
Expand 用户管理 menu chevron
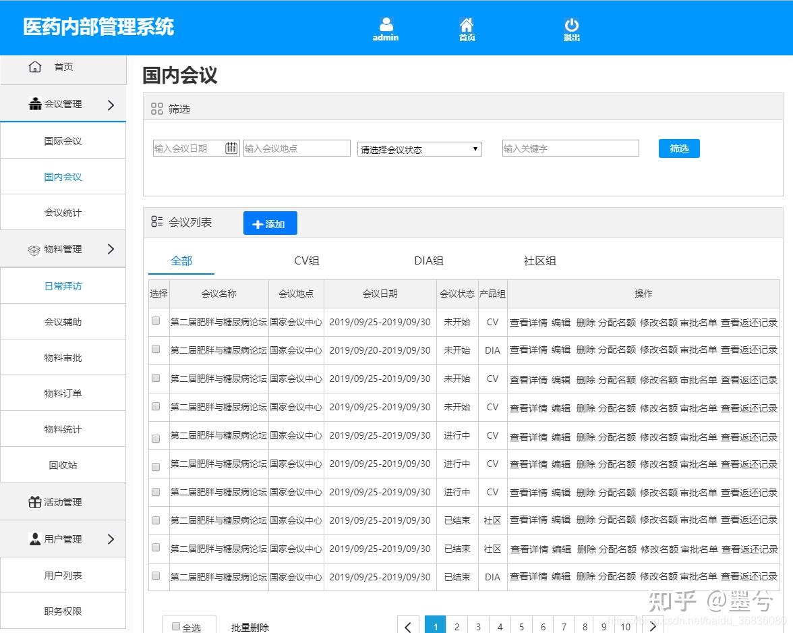(x=111, y=539)
